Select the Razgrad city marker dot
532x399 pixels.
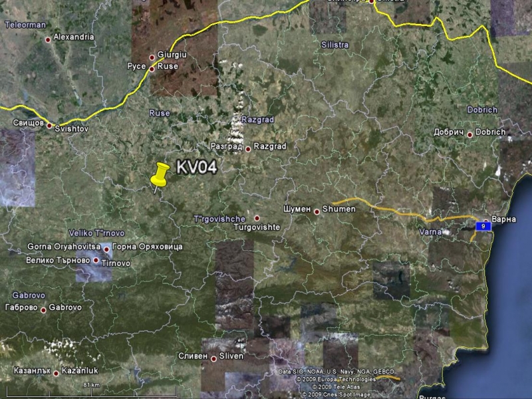[248, 149]
